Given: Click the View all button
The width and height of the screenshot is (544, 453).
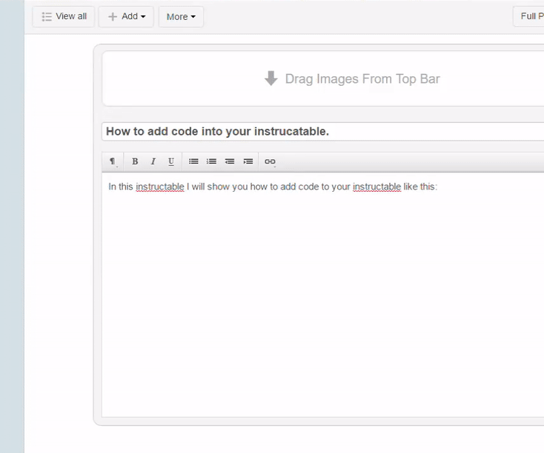Looking at the screenshot, I should click(x=64, y=16).
